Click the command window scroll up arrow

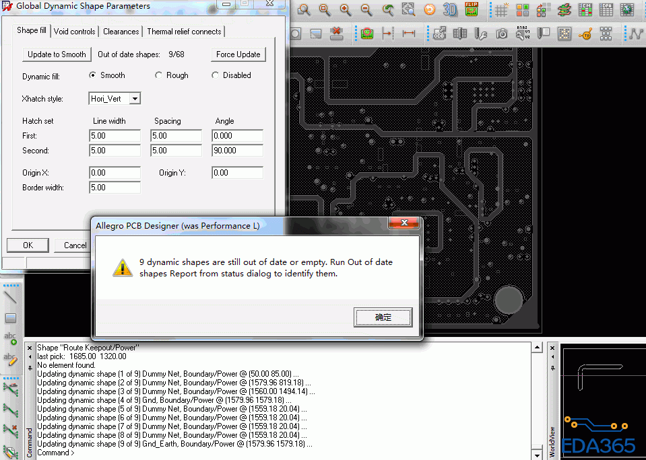point(537,348)
